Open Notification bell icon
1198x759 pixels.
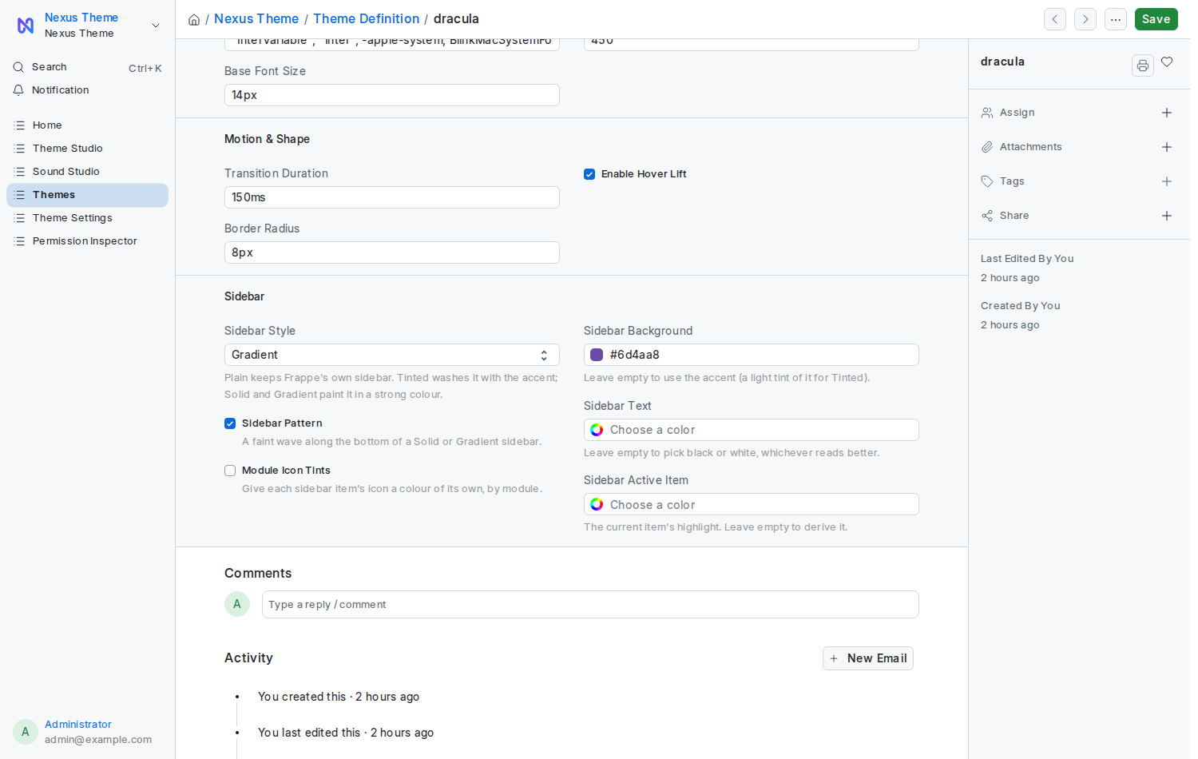tap(18, 90)
